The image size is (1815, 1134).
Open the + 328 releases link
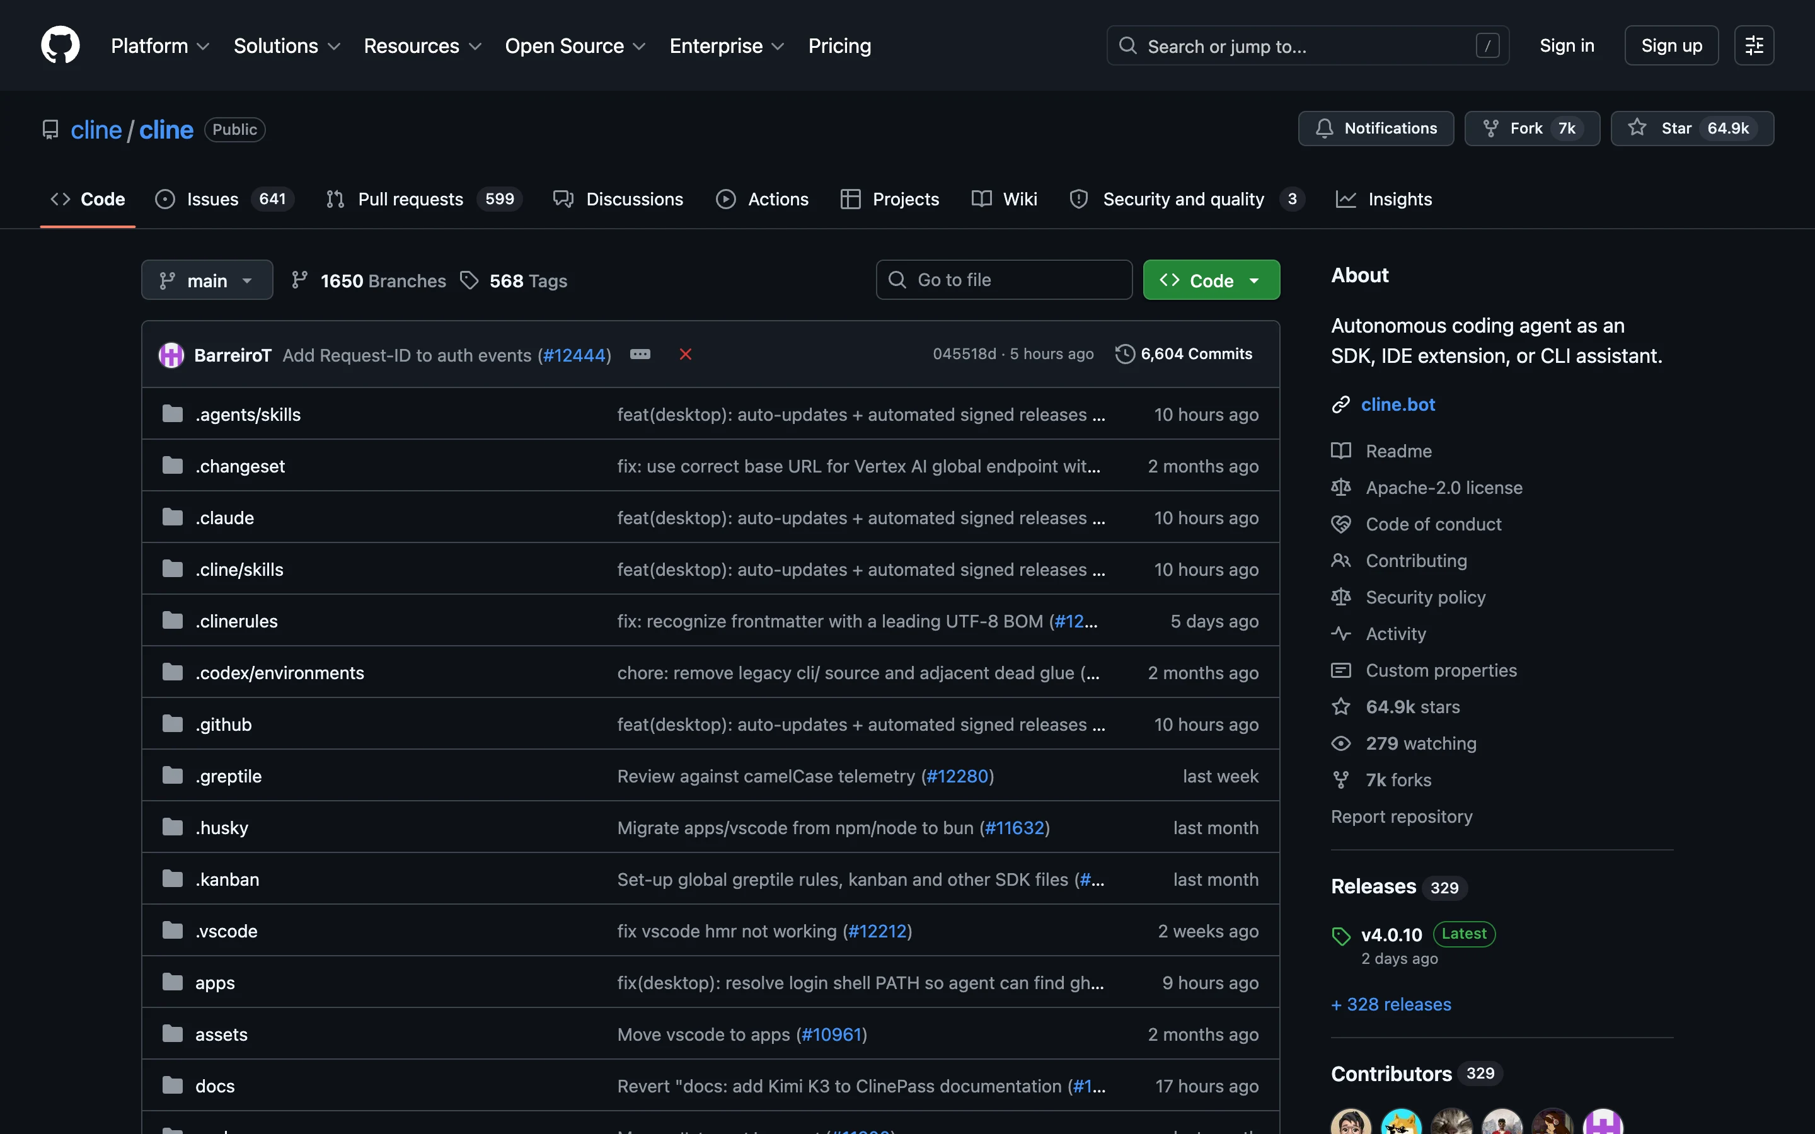(1390, 1004)
